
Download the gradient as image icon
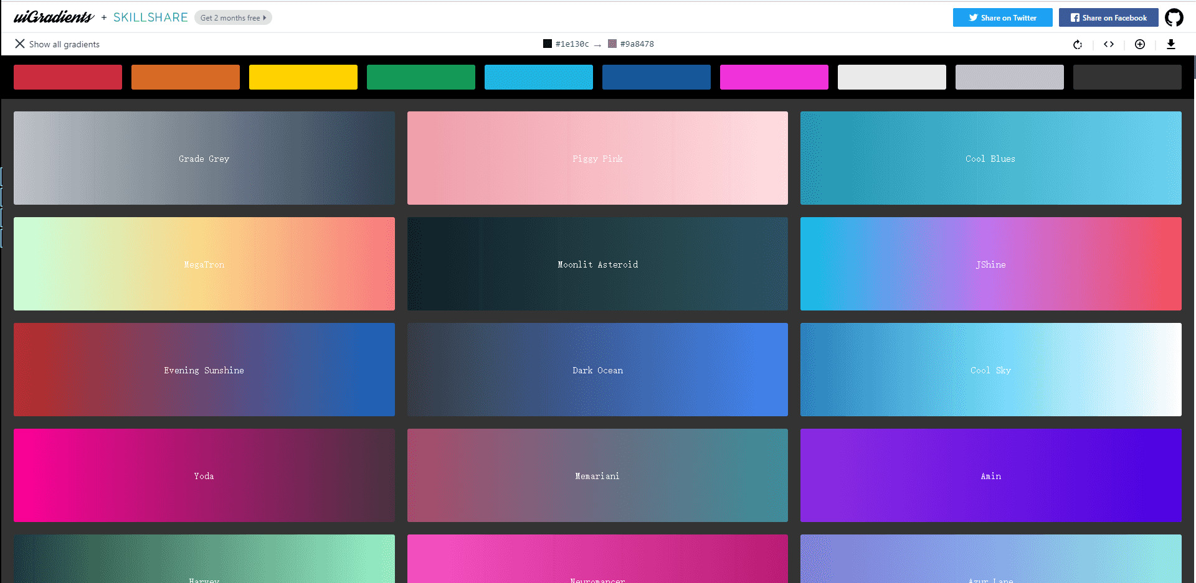tap(1171, 44)
